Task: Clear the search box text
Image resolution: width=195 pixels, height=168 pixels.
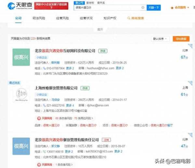Action: coord(143,7)
